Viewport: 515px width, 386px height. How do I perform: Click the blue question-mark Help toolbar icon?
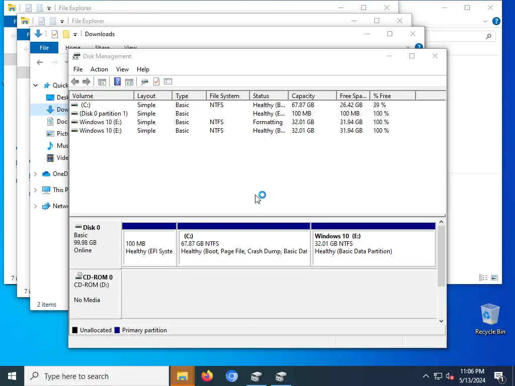[x=117, y=82]
